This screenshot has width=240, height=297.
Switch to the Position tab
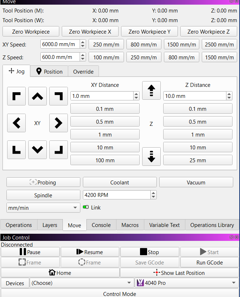tap(49, 71)
